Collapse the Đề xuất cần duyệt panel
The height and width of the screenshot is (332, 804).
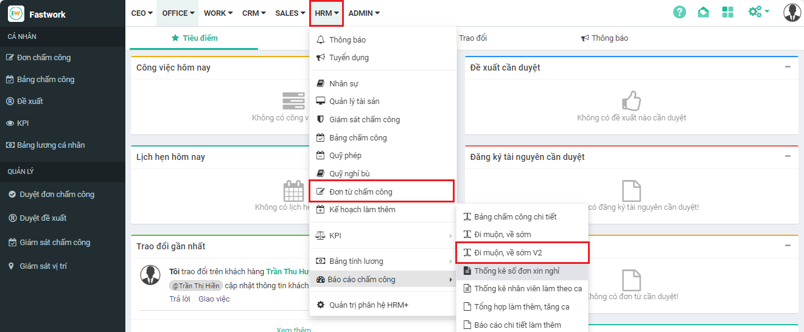(x=788, y=67)
